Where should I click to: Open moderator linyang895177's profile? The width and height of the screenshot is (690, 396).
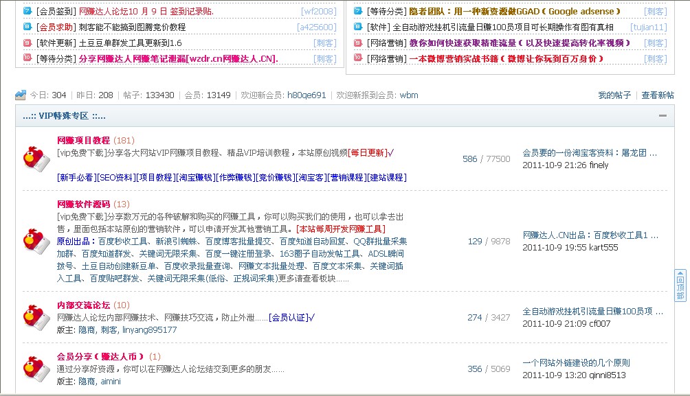click(149, 329)
